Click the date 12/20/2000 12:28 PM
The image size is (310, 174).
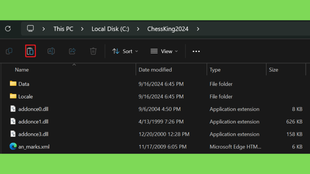[164, 134]
